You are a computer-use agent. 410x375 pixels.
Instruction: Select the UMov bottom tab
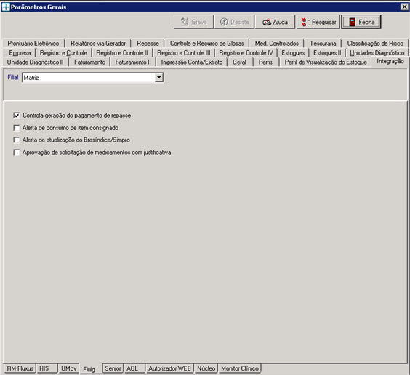coord(69,368)
